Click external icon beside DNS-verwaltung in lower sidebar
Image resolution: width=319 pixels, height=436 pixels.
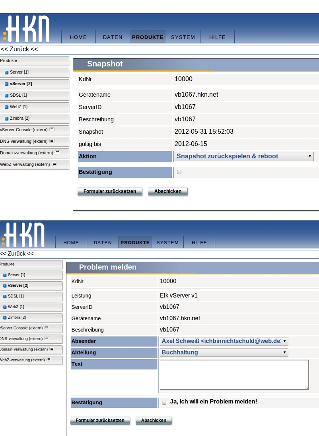coord(47,338)
